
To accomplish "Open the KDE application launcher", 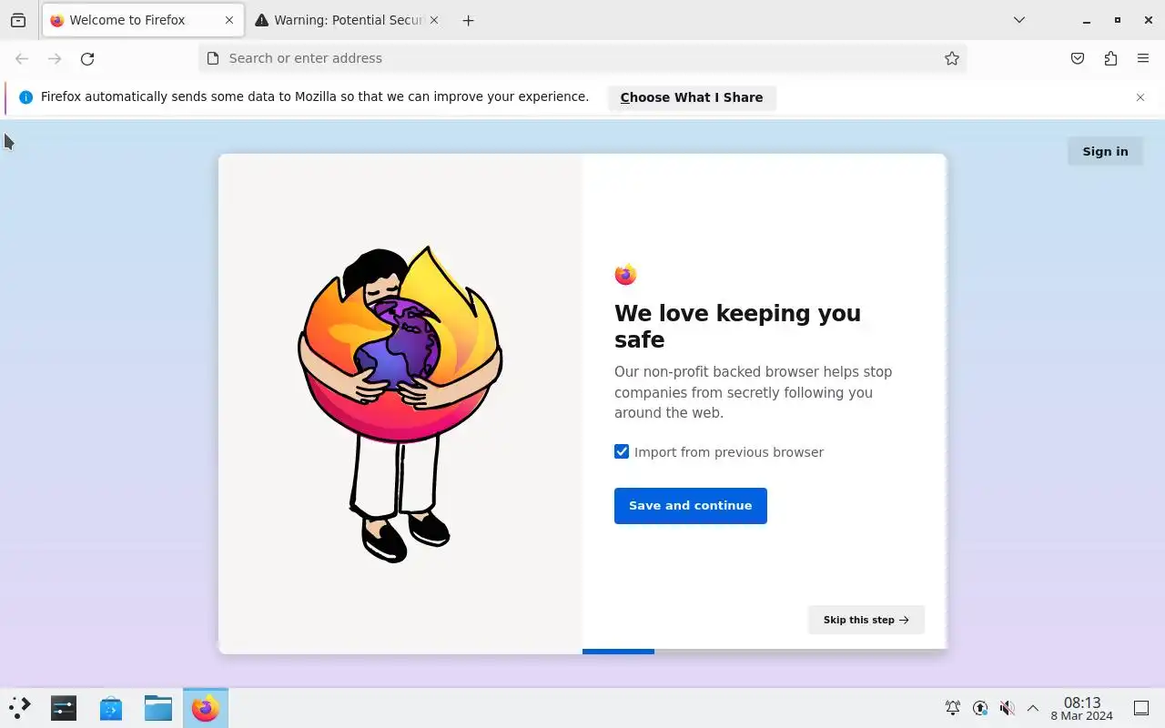I will pyautogui.click(x=19, y=708).
